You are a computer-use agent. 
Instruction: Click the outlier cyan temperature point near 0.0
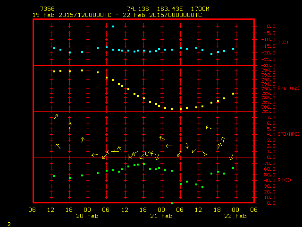tap(113, 26)
